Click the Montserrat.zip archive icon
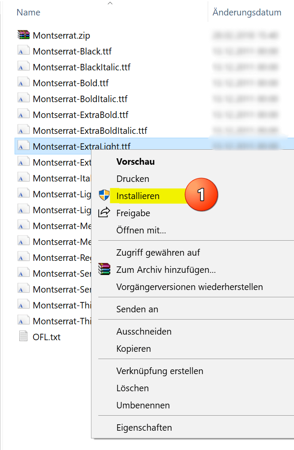Screen dimensions: 294x450 pos(23,35)
